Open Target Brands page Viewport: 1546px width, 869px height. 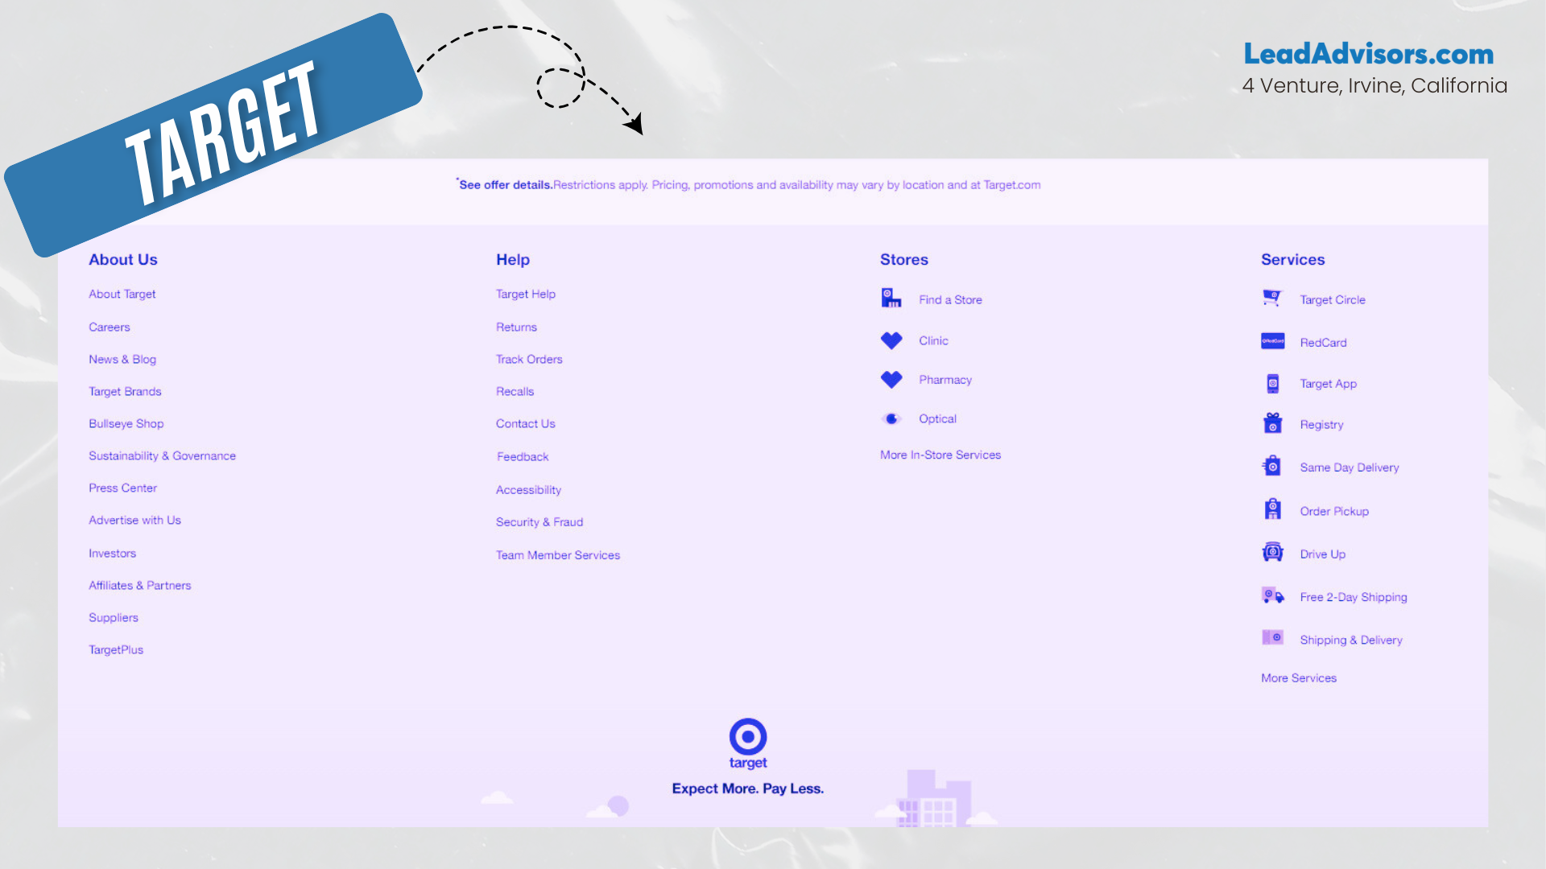coord(125,392)
